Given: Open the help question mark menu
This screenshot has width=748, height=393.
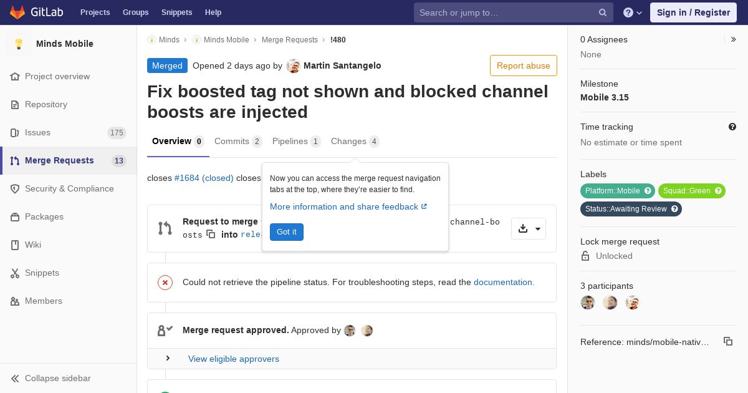Looking at the screenshot, I should point(633,12).
